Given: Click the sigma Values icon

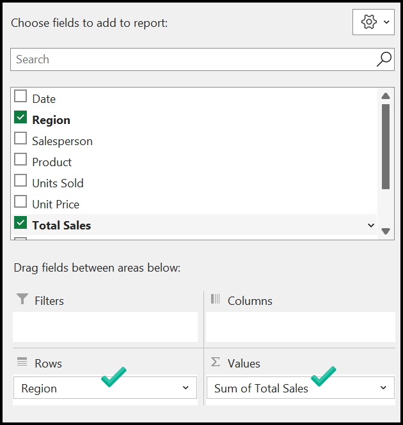Looking at the screenshot, I should pyautogui.click(x=216, y=362).
